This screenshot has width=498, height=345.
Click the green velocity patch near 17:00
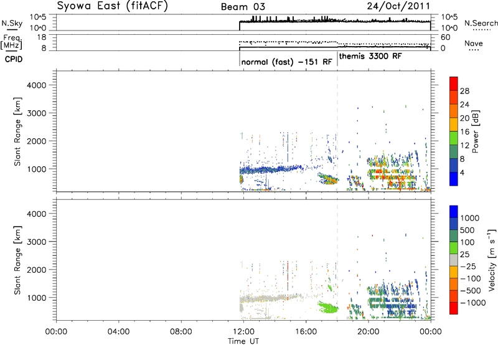click(x=328, y=307)
